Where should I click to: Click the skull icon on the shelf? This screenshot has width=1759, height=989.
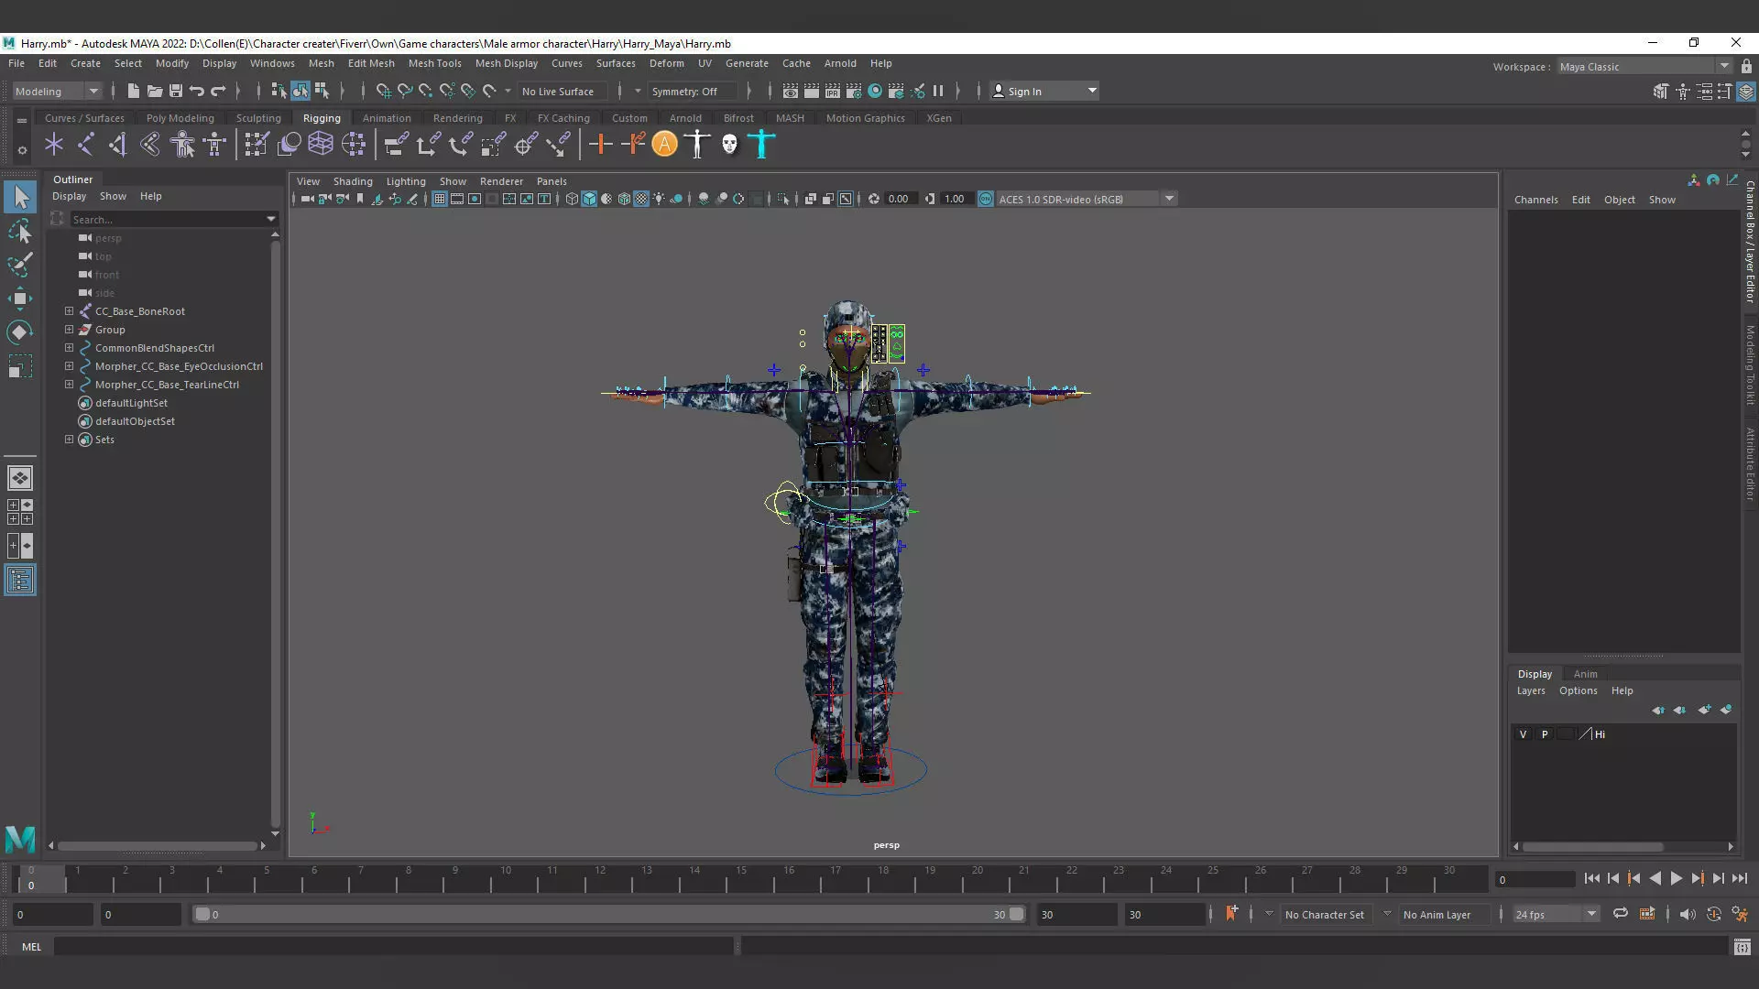(729, 144)
